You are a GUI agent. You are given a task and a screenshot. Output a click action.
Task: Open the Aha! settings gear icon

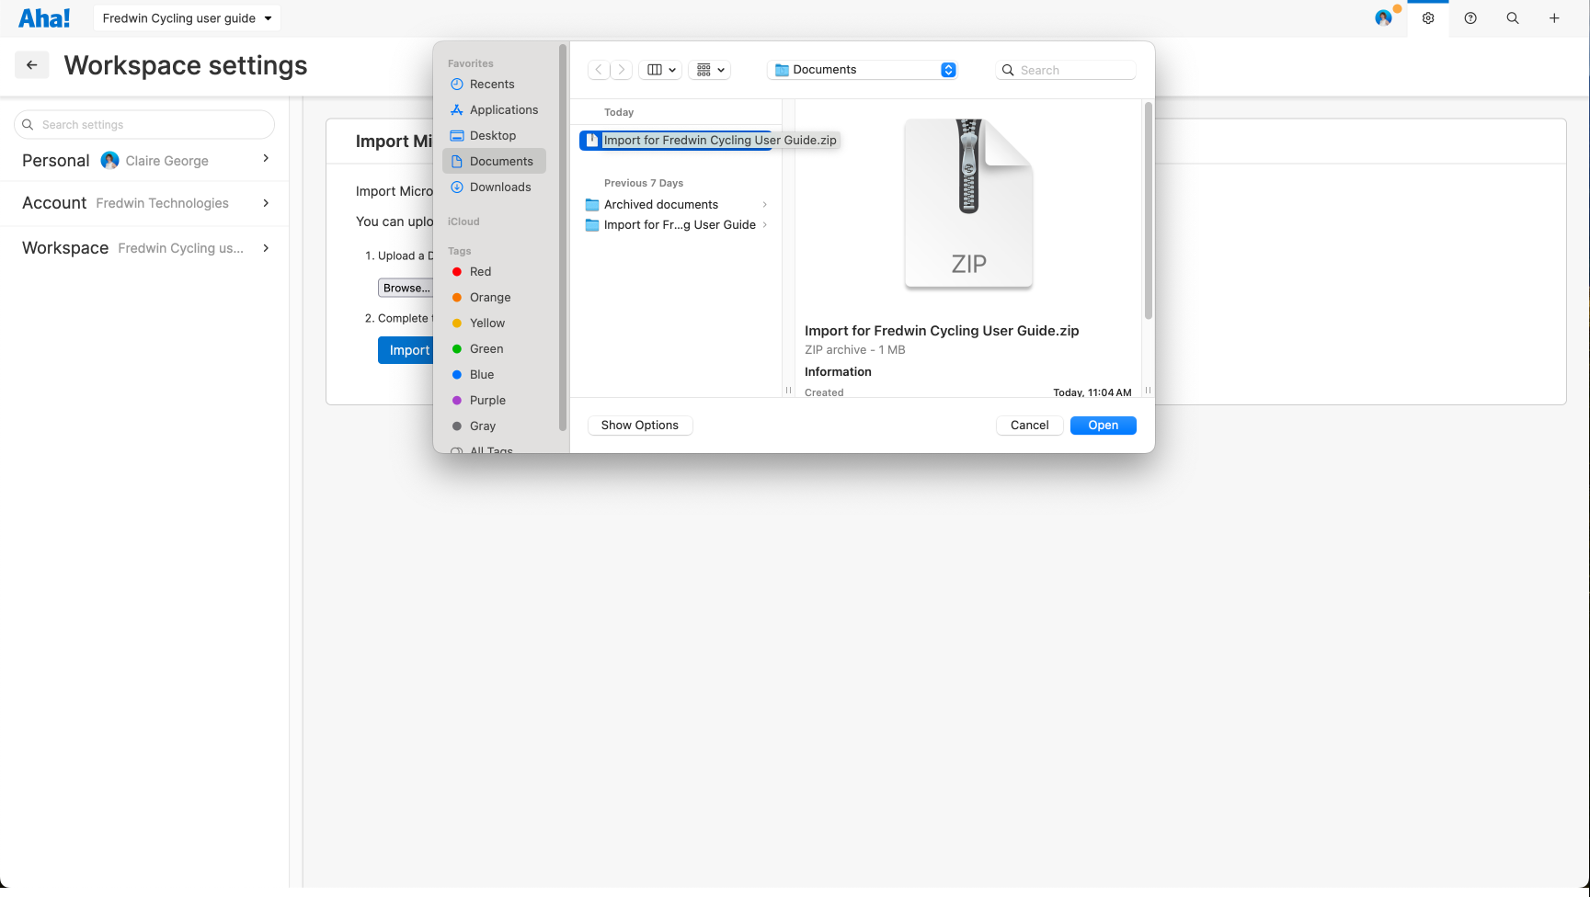coord(1427,17)
